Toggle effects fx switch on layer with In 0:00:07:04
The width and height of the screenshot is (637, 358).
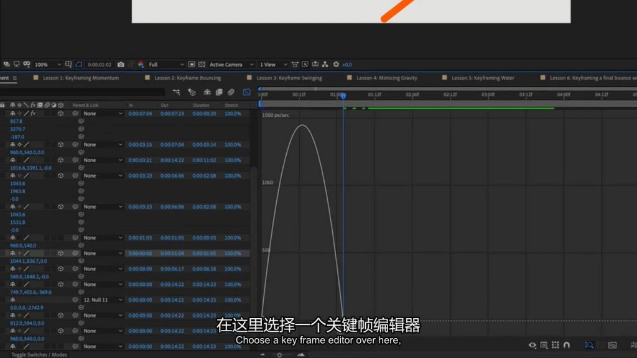click(33, 114)
